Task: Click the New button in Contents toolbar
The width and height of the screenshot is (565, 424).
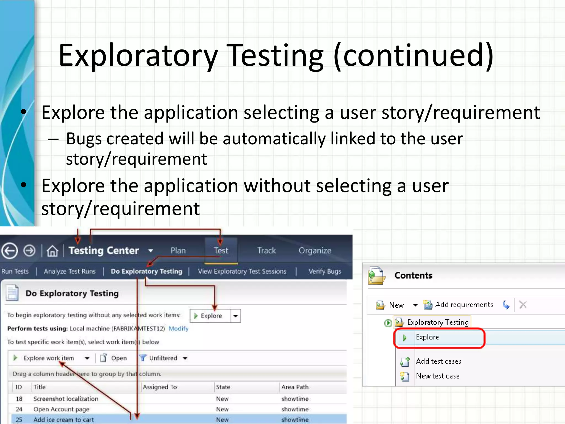Action: [x=390, y=305]
